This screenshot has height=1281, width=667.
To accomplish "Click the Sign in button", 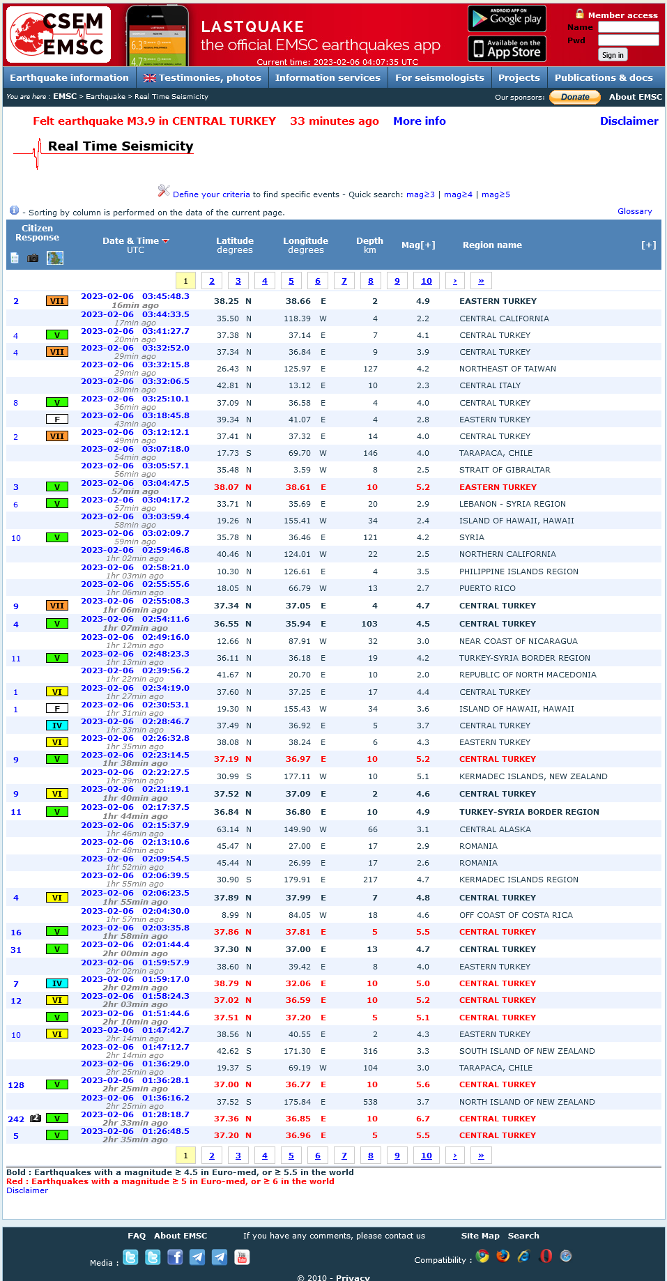I will coord(613,55).
